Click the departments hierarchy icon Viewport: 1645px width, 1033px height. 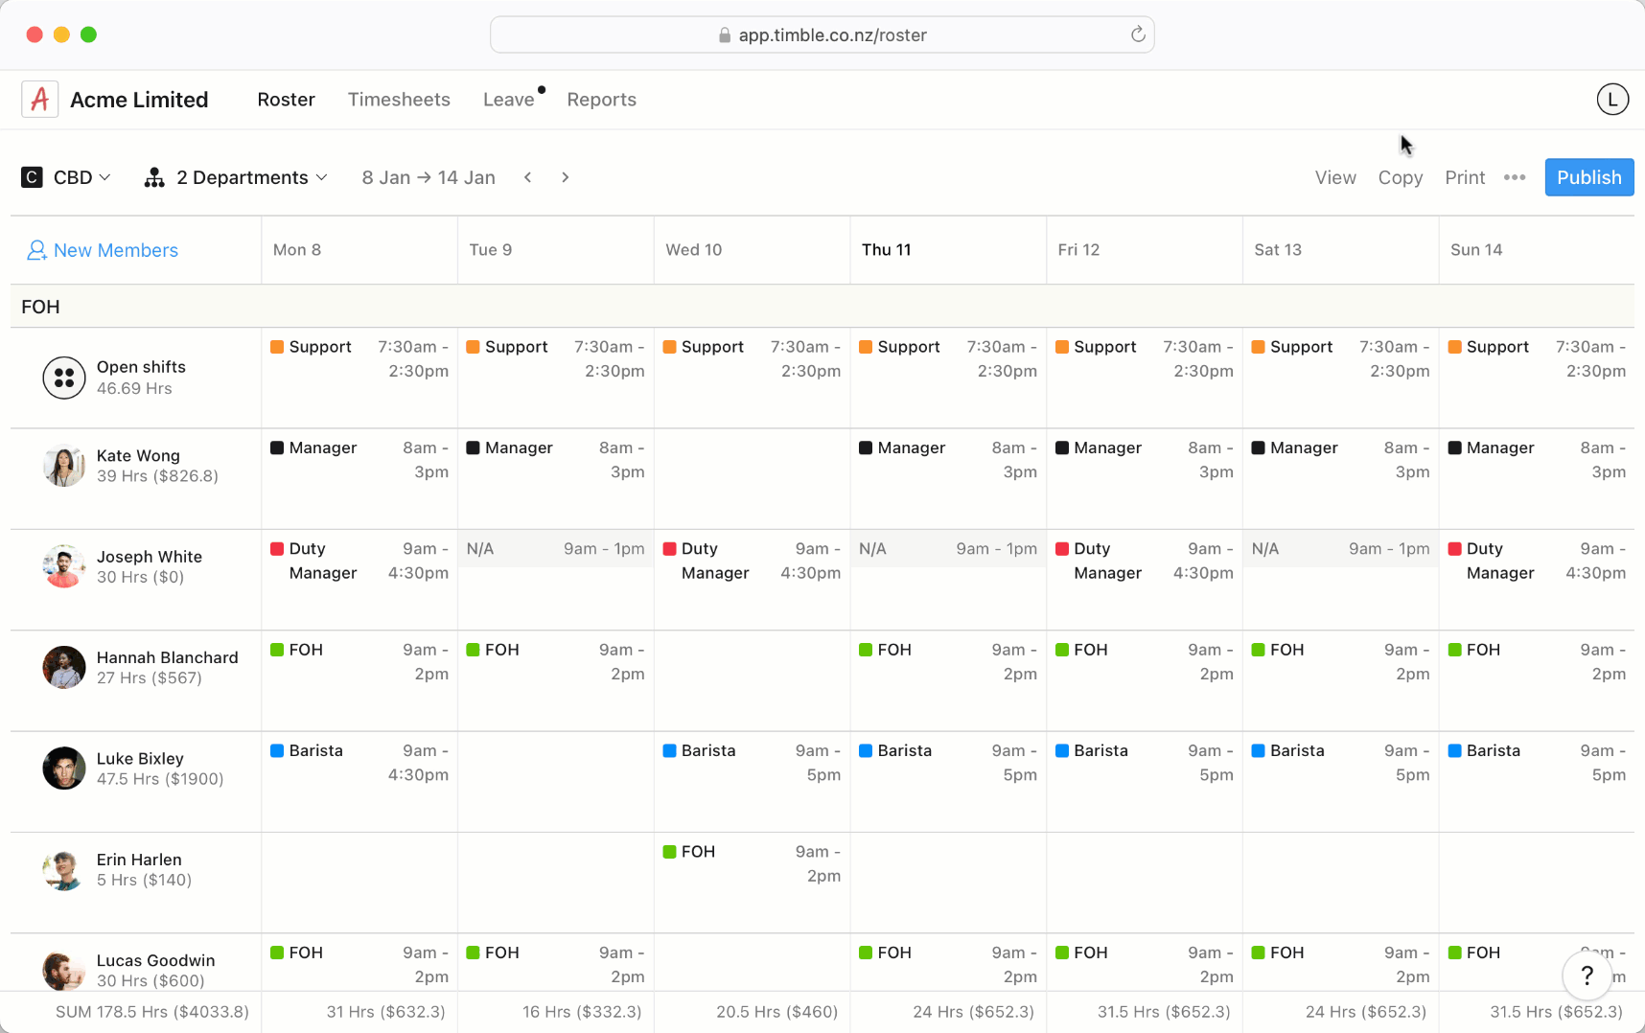tap(154, 177)
